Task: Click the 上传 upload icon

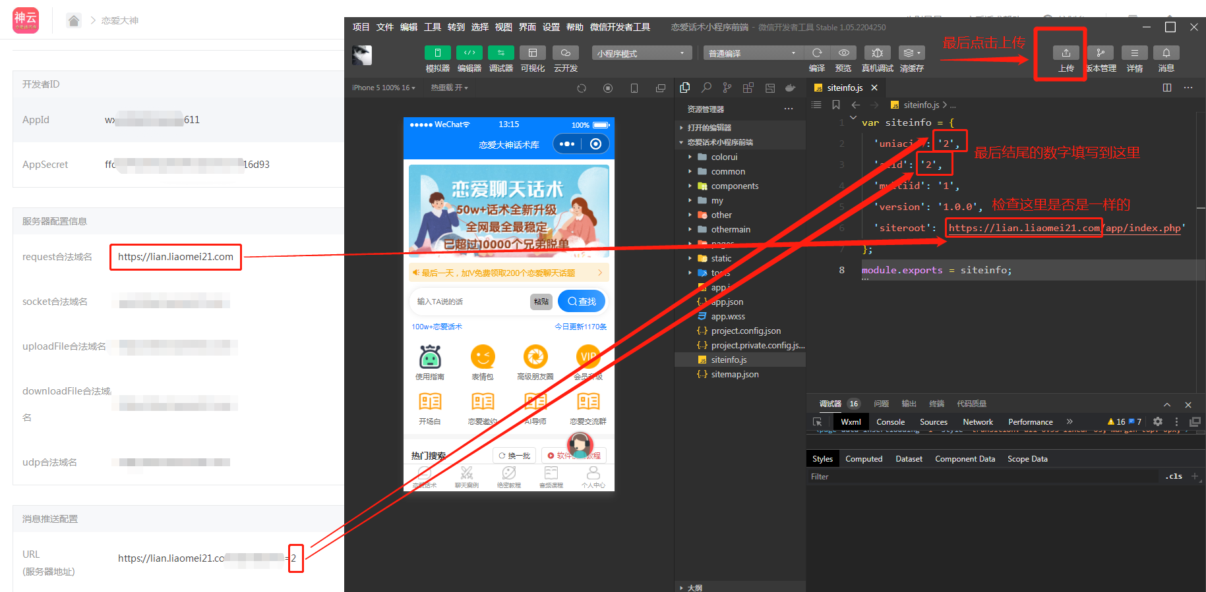Action: click(x=1066, y=53)
